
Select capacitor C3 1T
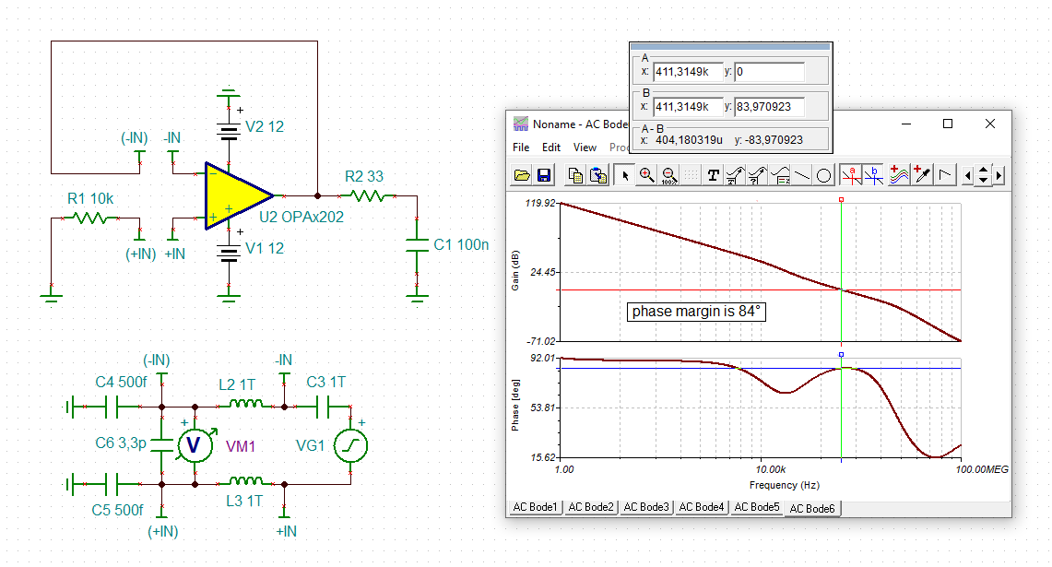322,407
